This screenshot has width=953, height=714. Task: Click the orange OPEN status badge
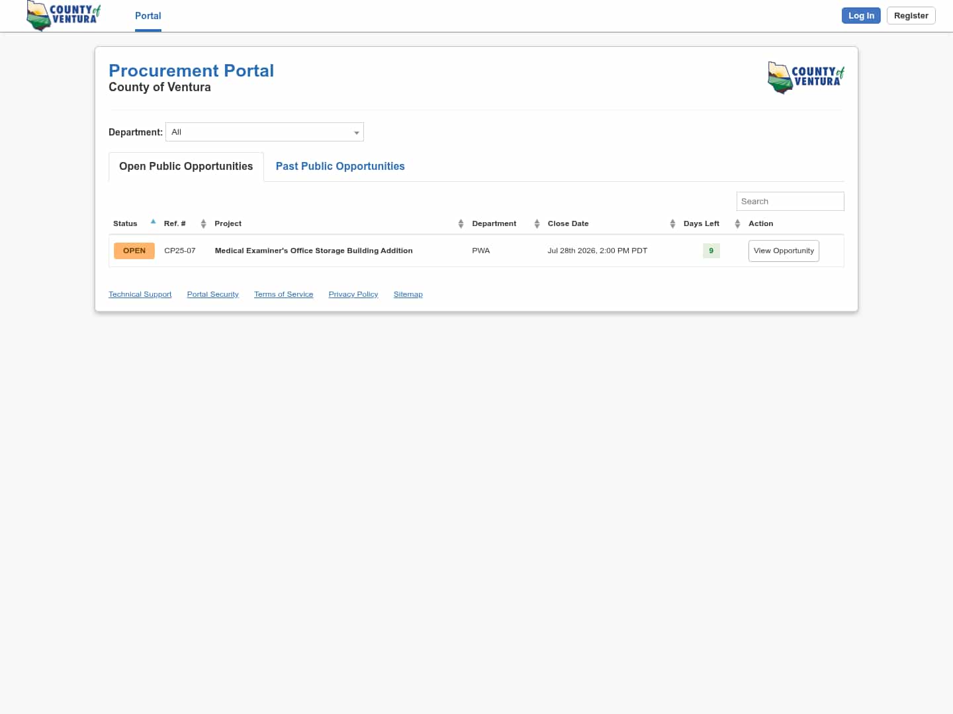point(134,251)
